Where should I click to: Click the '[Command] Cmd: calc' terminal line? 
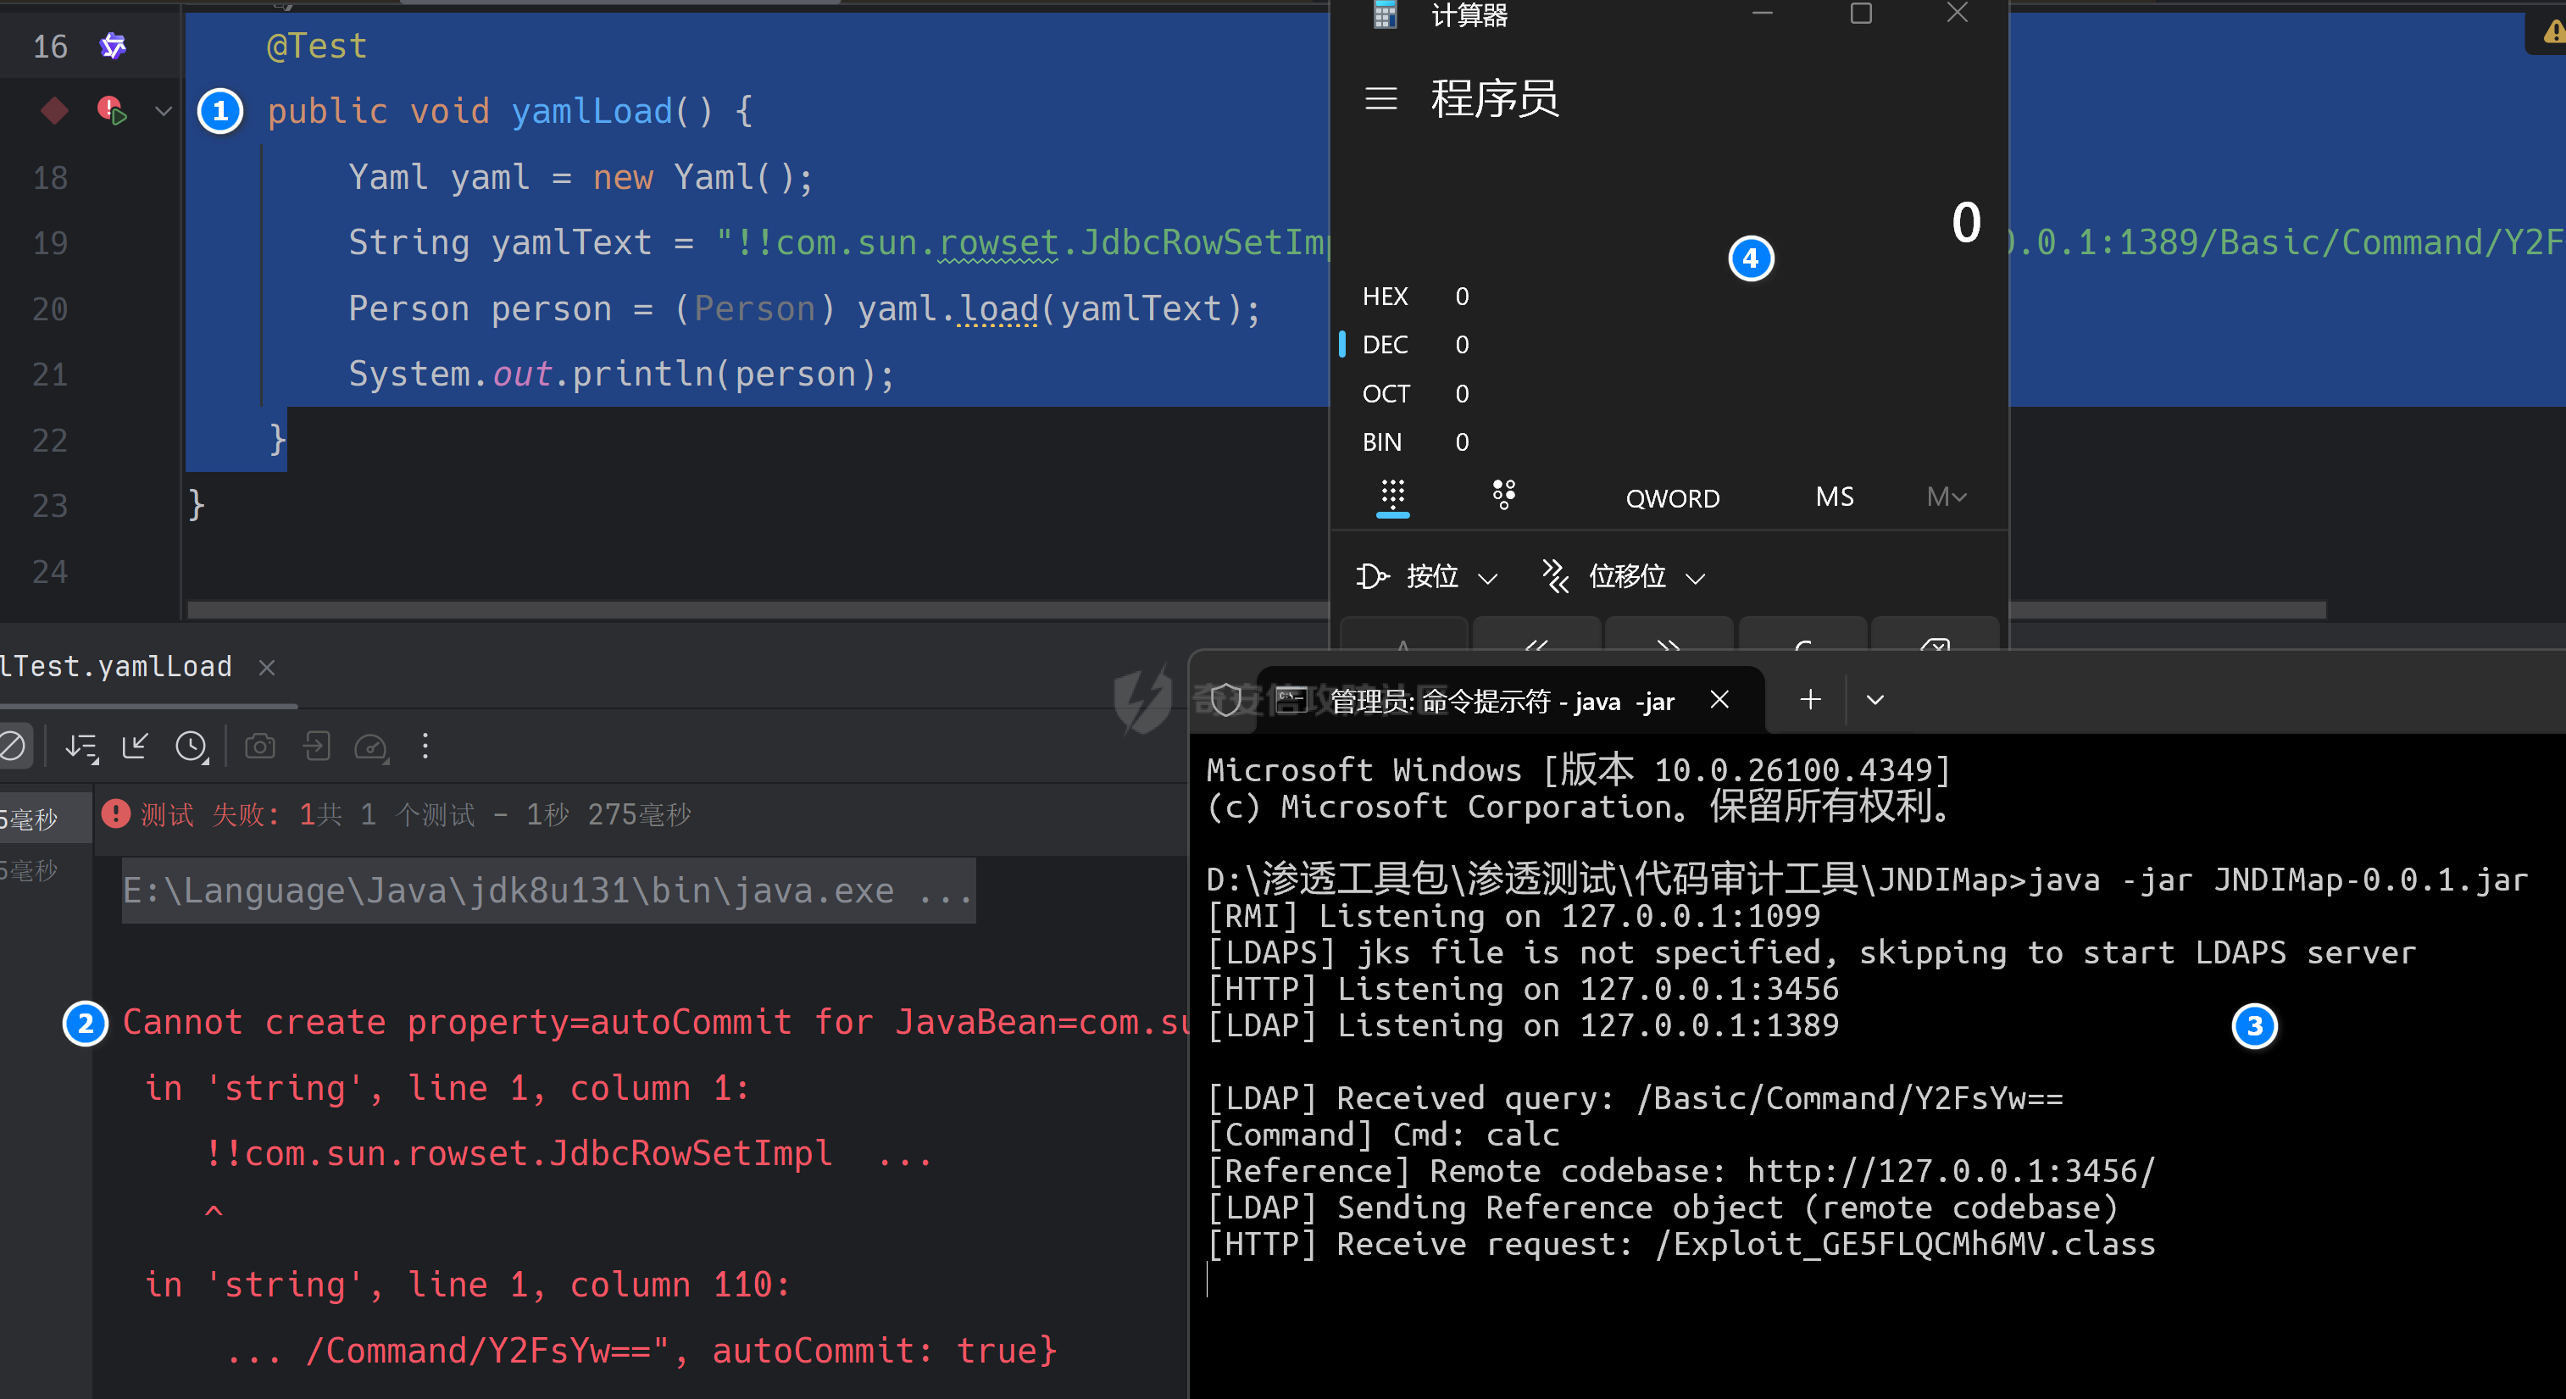coord(1383,1134)
